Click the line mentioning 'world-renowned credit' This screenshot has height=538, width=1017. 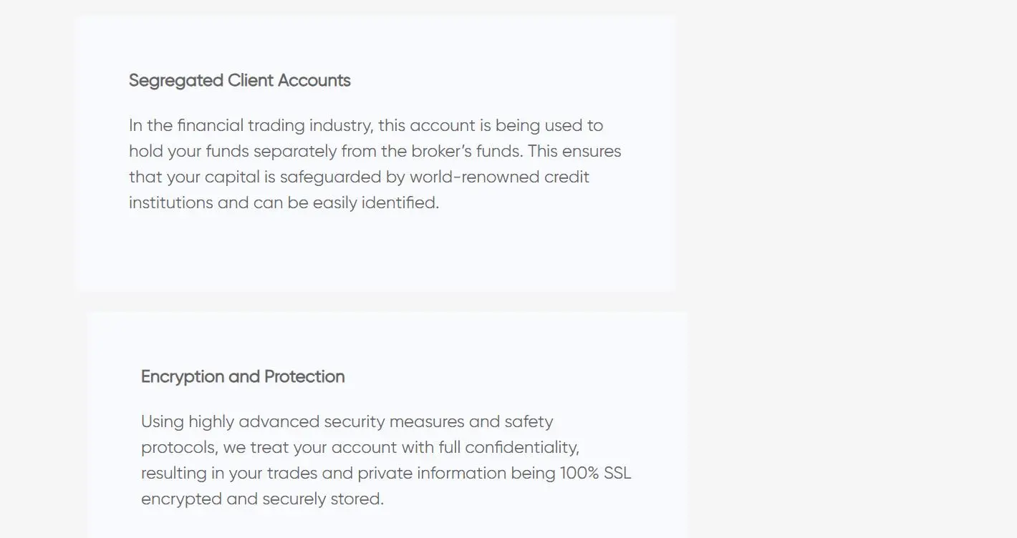coord(359,177)
